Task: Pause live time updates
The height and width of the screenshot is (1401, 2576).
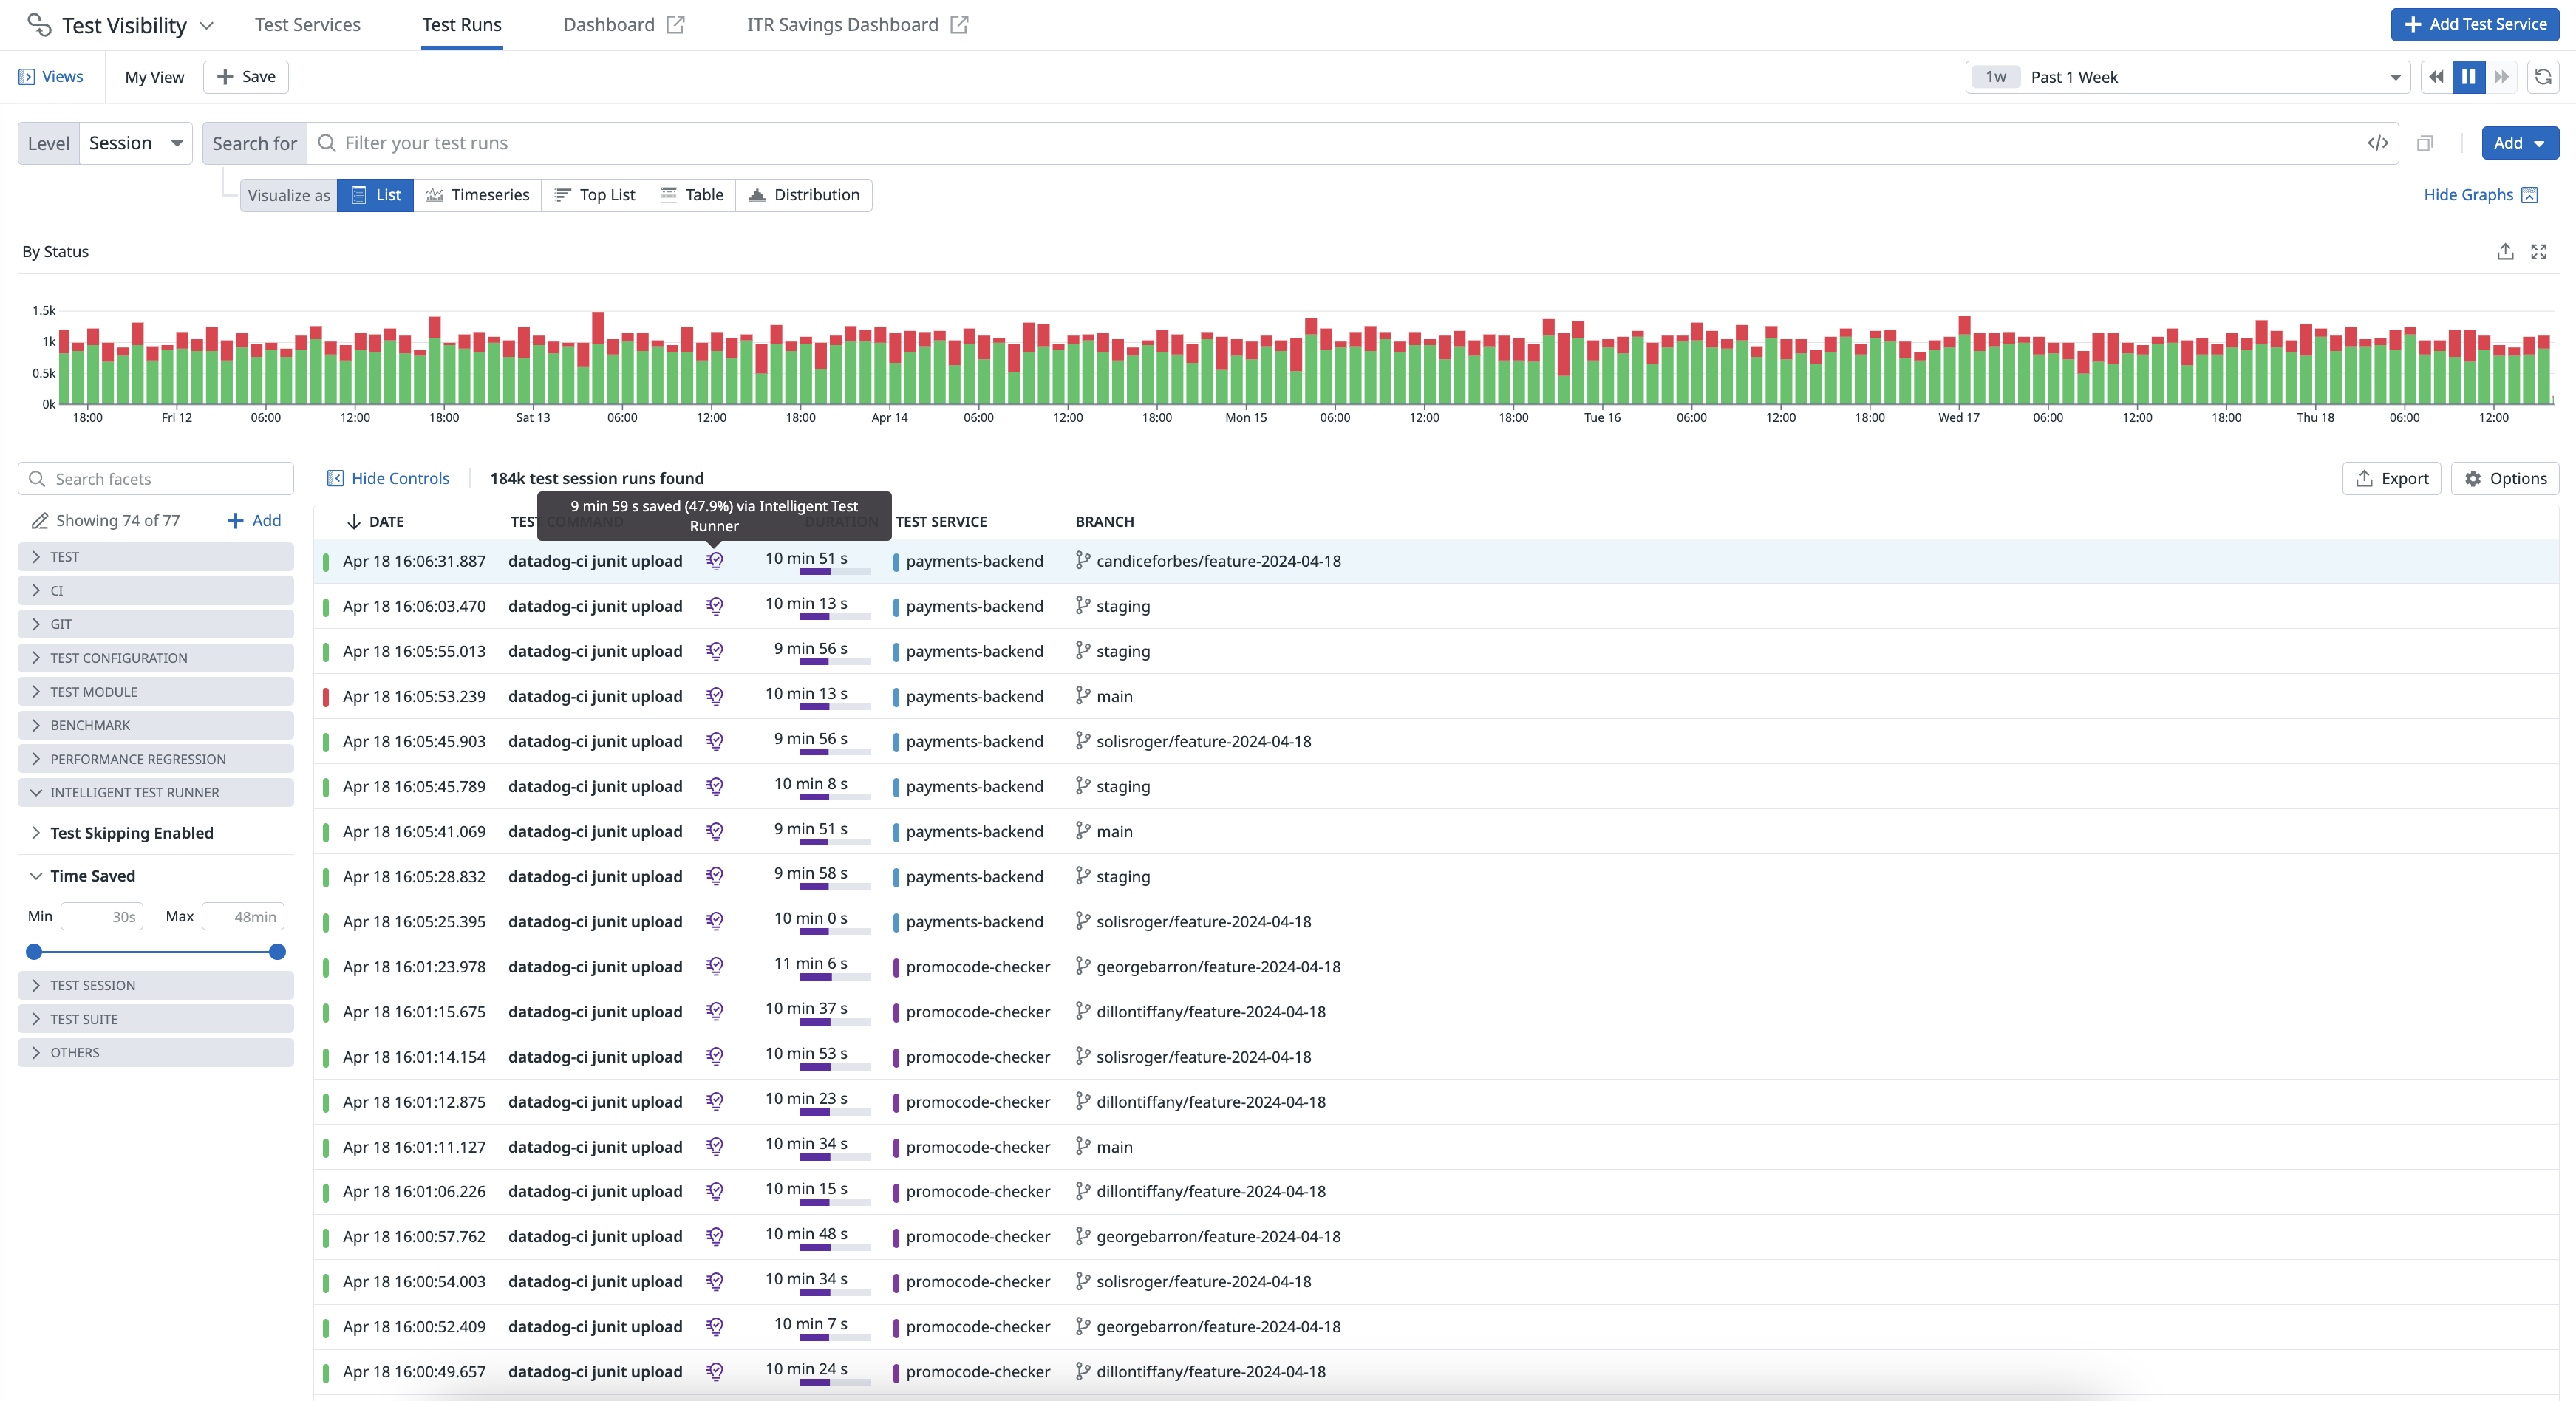Action: tap(2469, 77)
